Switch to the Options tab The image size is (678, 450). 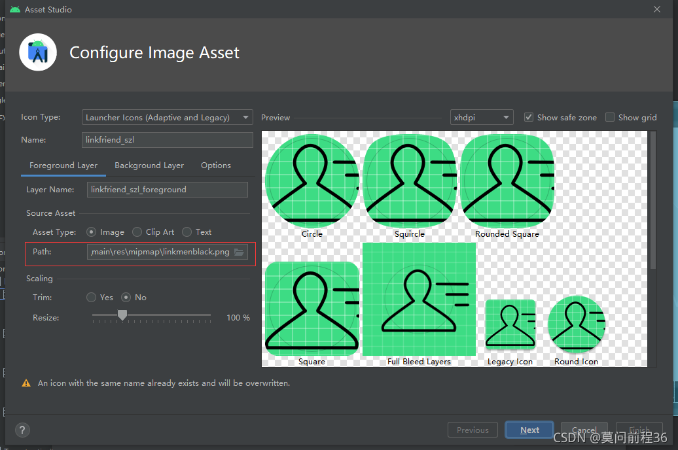tap(216, 165)
